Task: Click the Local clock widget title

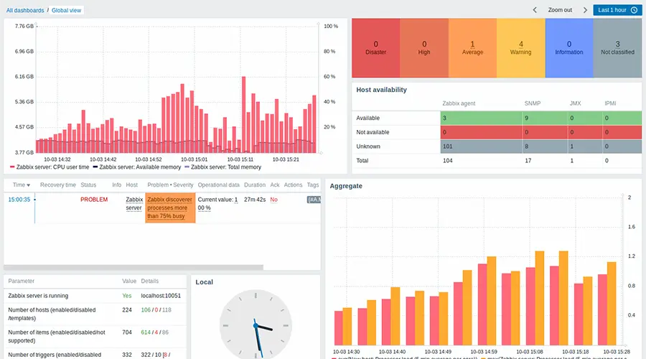Action: 205,282
